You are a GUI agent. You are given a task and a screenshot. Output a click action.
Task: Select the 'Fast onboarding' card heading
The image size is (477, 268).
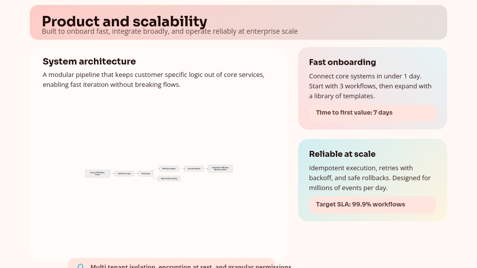[x=342, y=62]
